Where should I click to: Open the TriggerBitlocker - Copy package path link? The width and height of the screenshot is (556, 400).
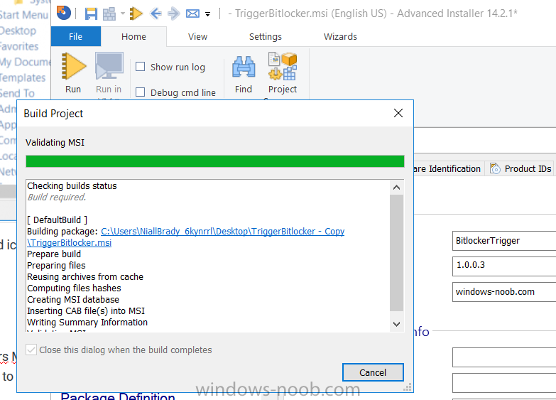point(223,232)
